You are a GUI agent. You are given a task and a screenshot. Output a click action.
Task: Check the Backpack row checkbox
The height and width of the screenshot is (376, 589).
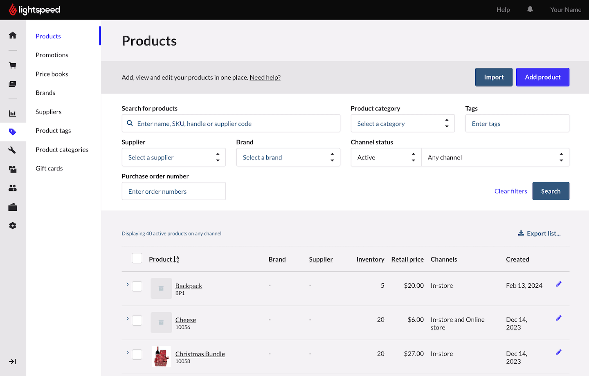point(137,286)
